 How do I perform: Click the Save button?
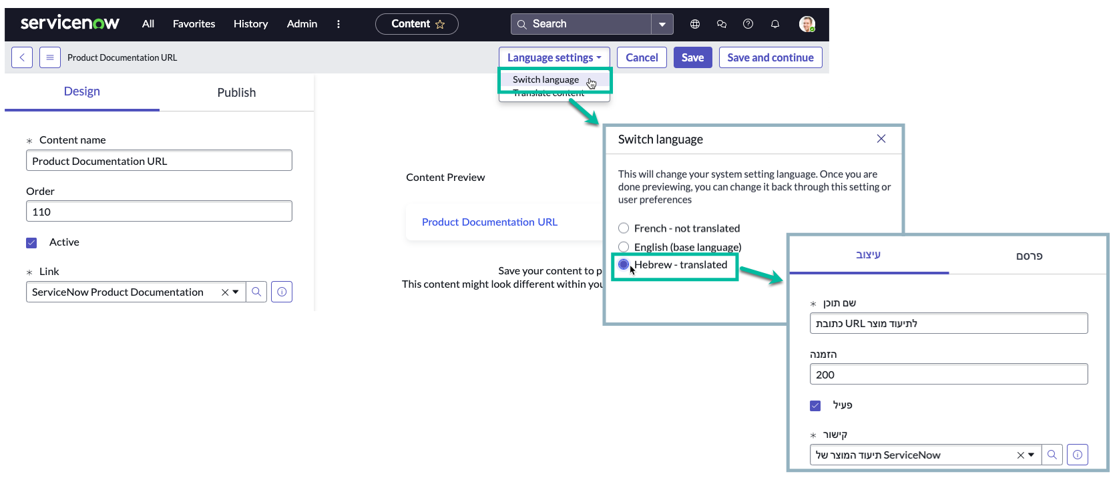pyautogui.click(x=693, y=57)
